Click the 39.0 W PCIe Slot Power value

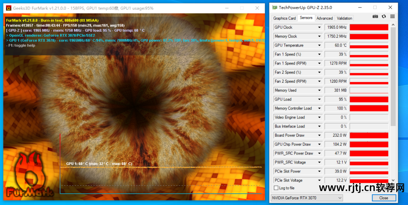point(336,171)
